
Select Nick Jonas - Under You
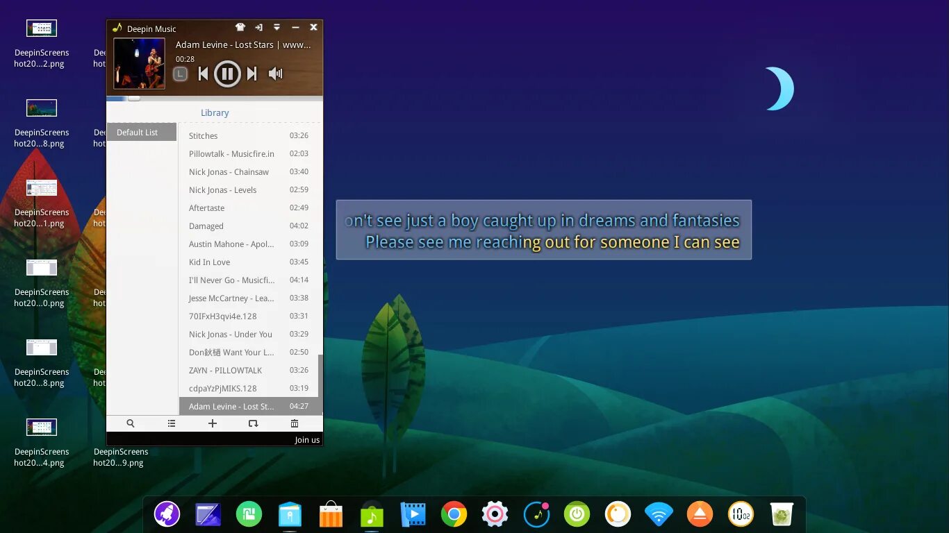click(x=248, y=335)
